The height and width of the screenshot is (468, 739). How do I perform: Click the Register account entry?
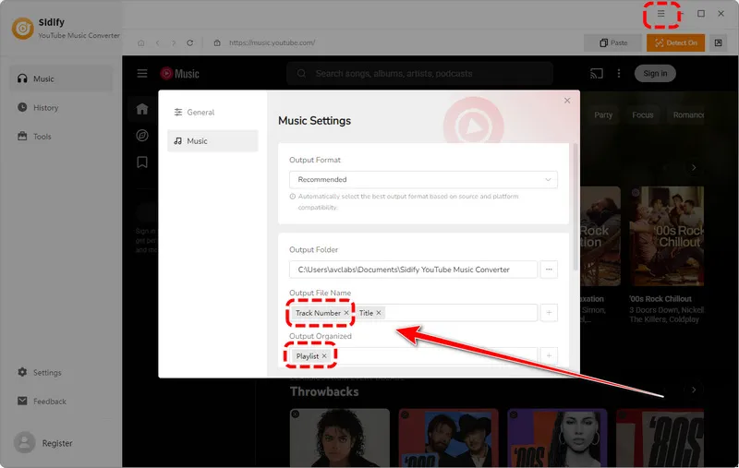pyautogui.click(x=43, y=443)
